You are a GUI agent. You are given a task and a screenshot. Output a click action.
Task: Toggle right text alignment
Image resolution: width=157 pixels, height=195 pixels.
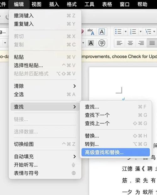tap(141, 43)
